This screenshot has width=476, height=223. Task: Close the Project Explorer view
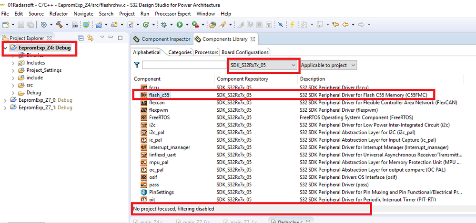pyautogui.click(x=50, y=38)
